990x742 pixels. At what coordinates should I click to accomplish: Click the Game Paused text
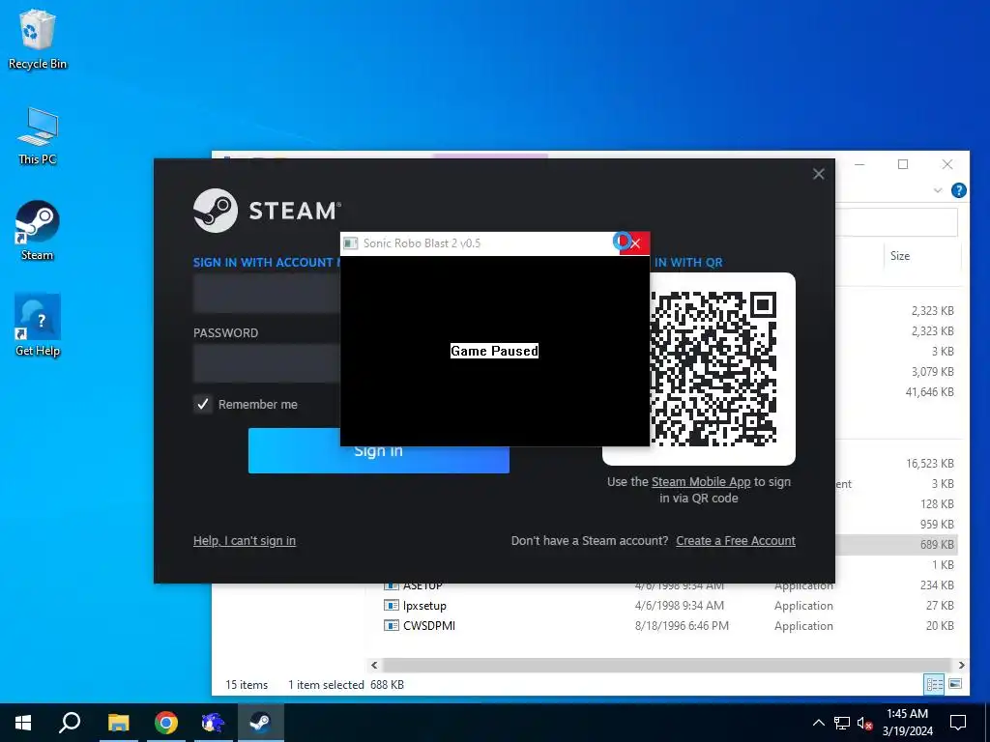coord(494,351)
